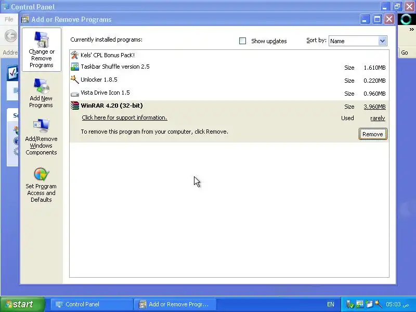Restore down the Control Panel window
416x312 pixels.
[x=397, y=6]
